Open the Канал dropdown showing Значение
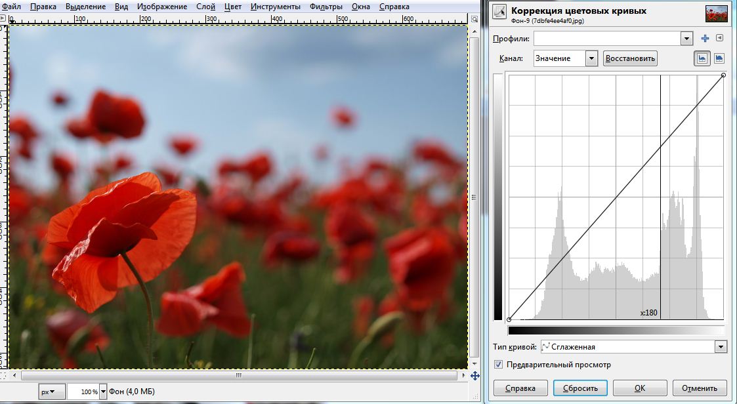Image resolution: width=737 pixels, height=404 pixels. 591,58
